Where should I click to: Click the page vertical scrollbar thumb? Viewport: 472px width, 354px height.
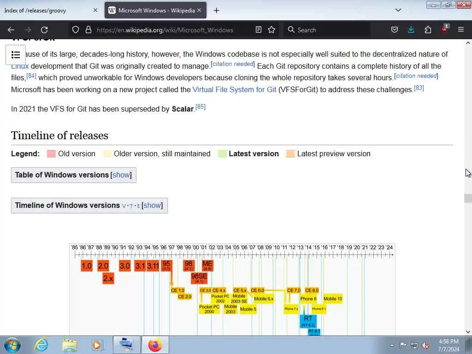coord(468,198)
